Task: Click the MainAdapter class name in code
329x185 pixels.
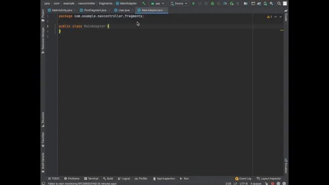Action: (95, 26)
